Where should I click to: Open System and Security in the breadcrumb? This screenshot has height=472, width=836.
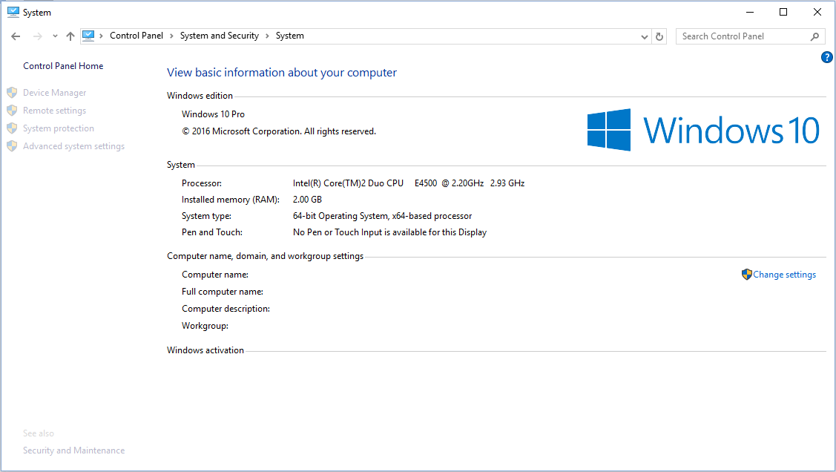219,36
